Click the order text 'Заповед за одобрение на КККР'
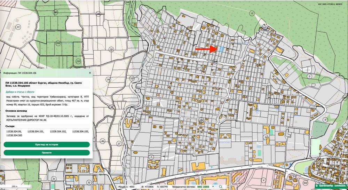Screen dimensions: 348x190 (48, 118)
